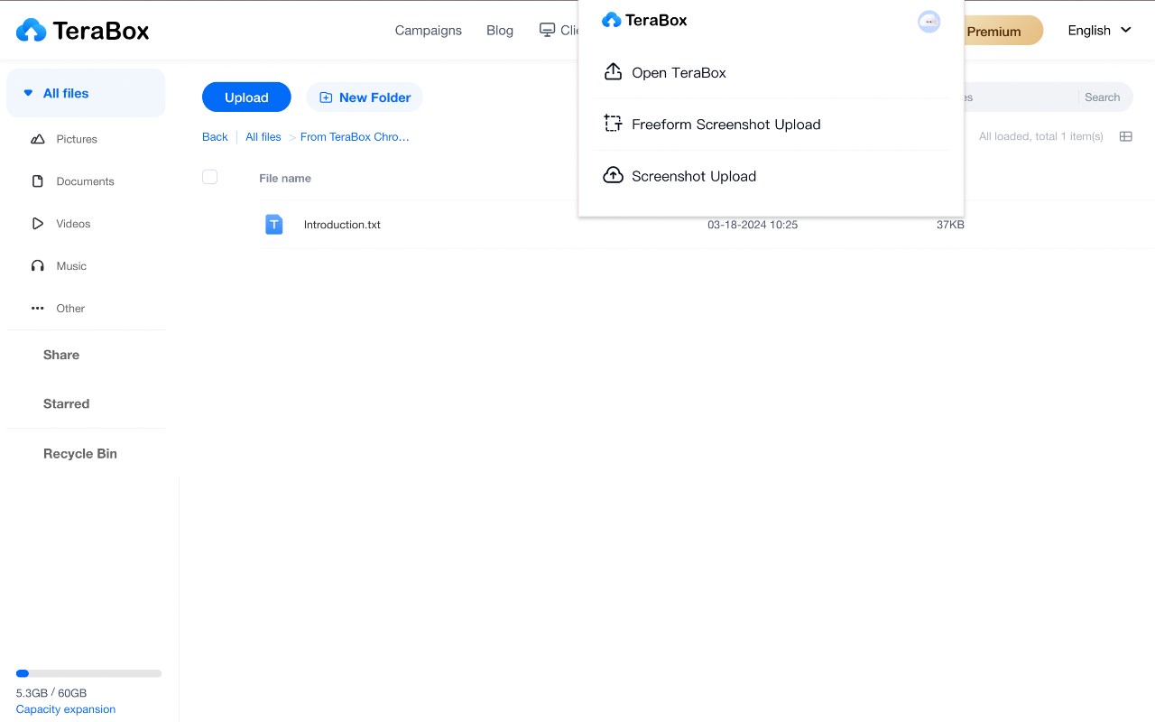
Task: Click the 03-18-2024 10:25 date cell
Action: click(x=753, y=225)
